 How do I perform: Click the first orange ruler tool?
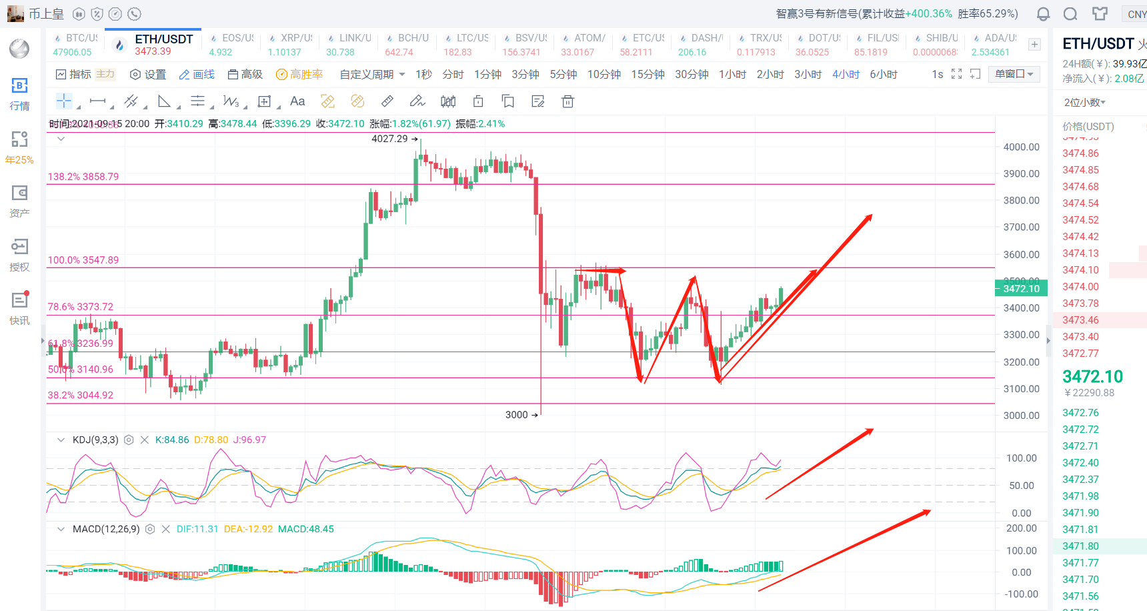(327, 101)
